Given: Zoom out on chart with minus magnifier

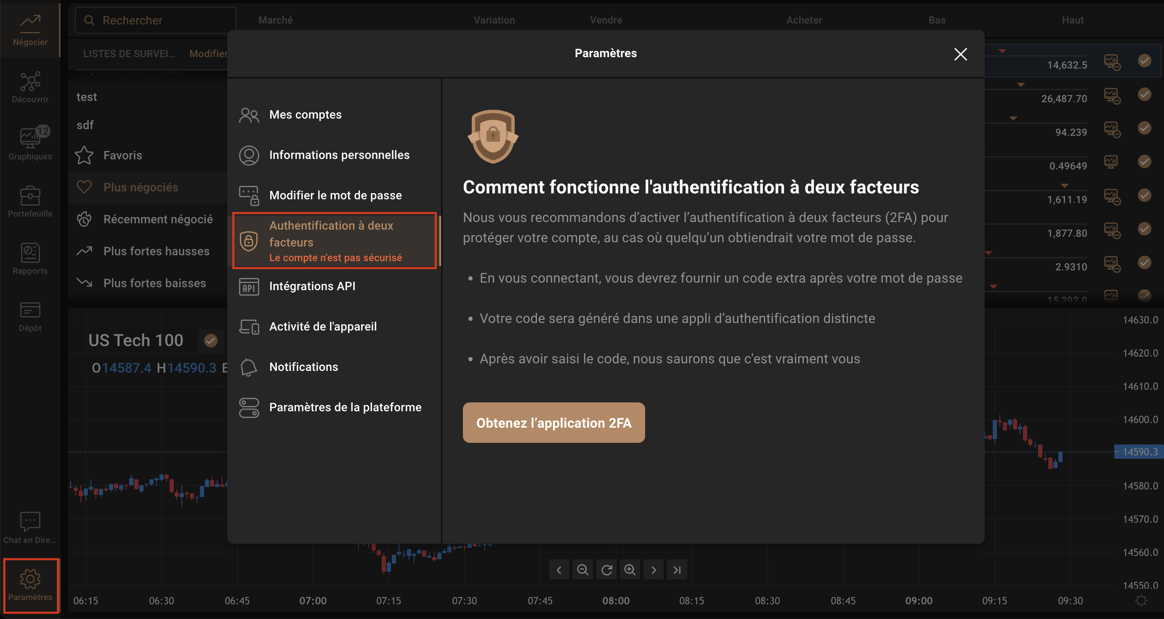Looking at the screenshot, I should coord(582,570).
